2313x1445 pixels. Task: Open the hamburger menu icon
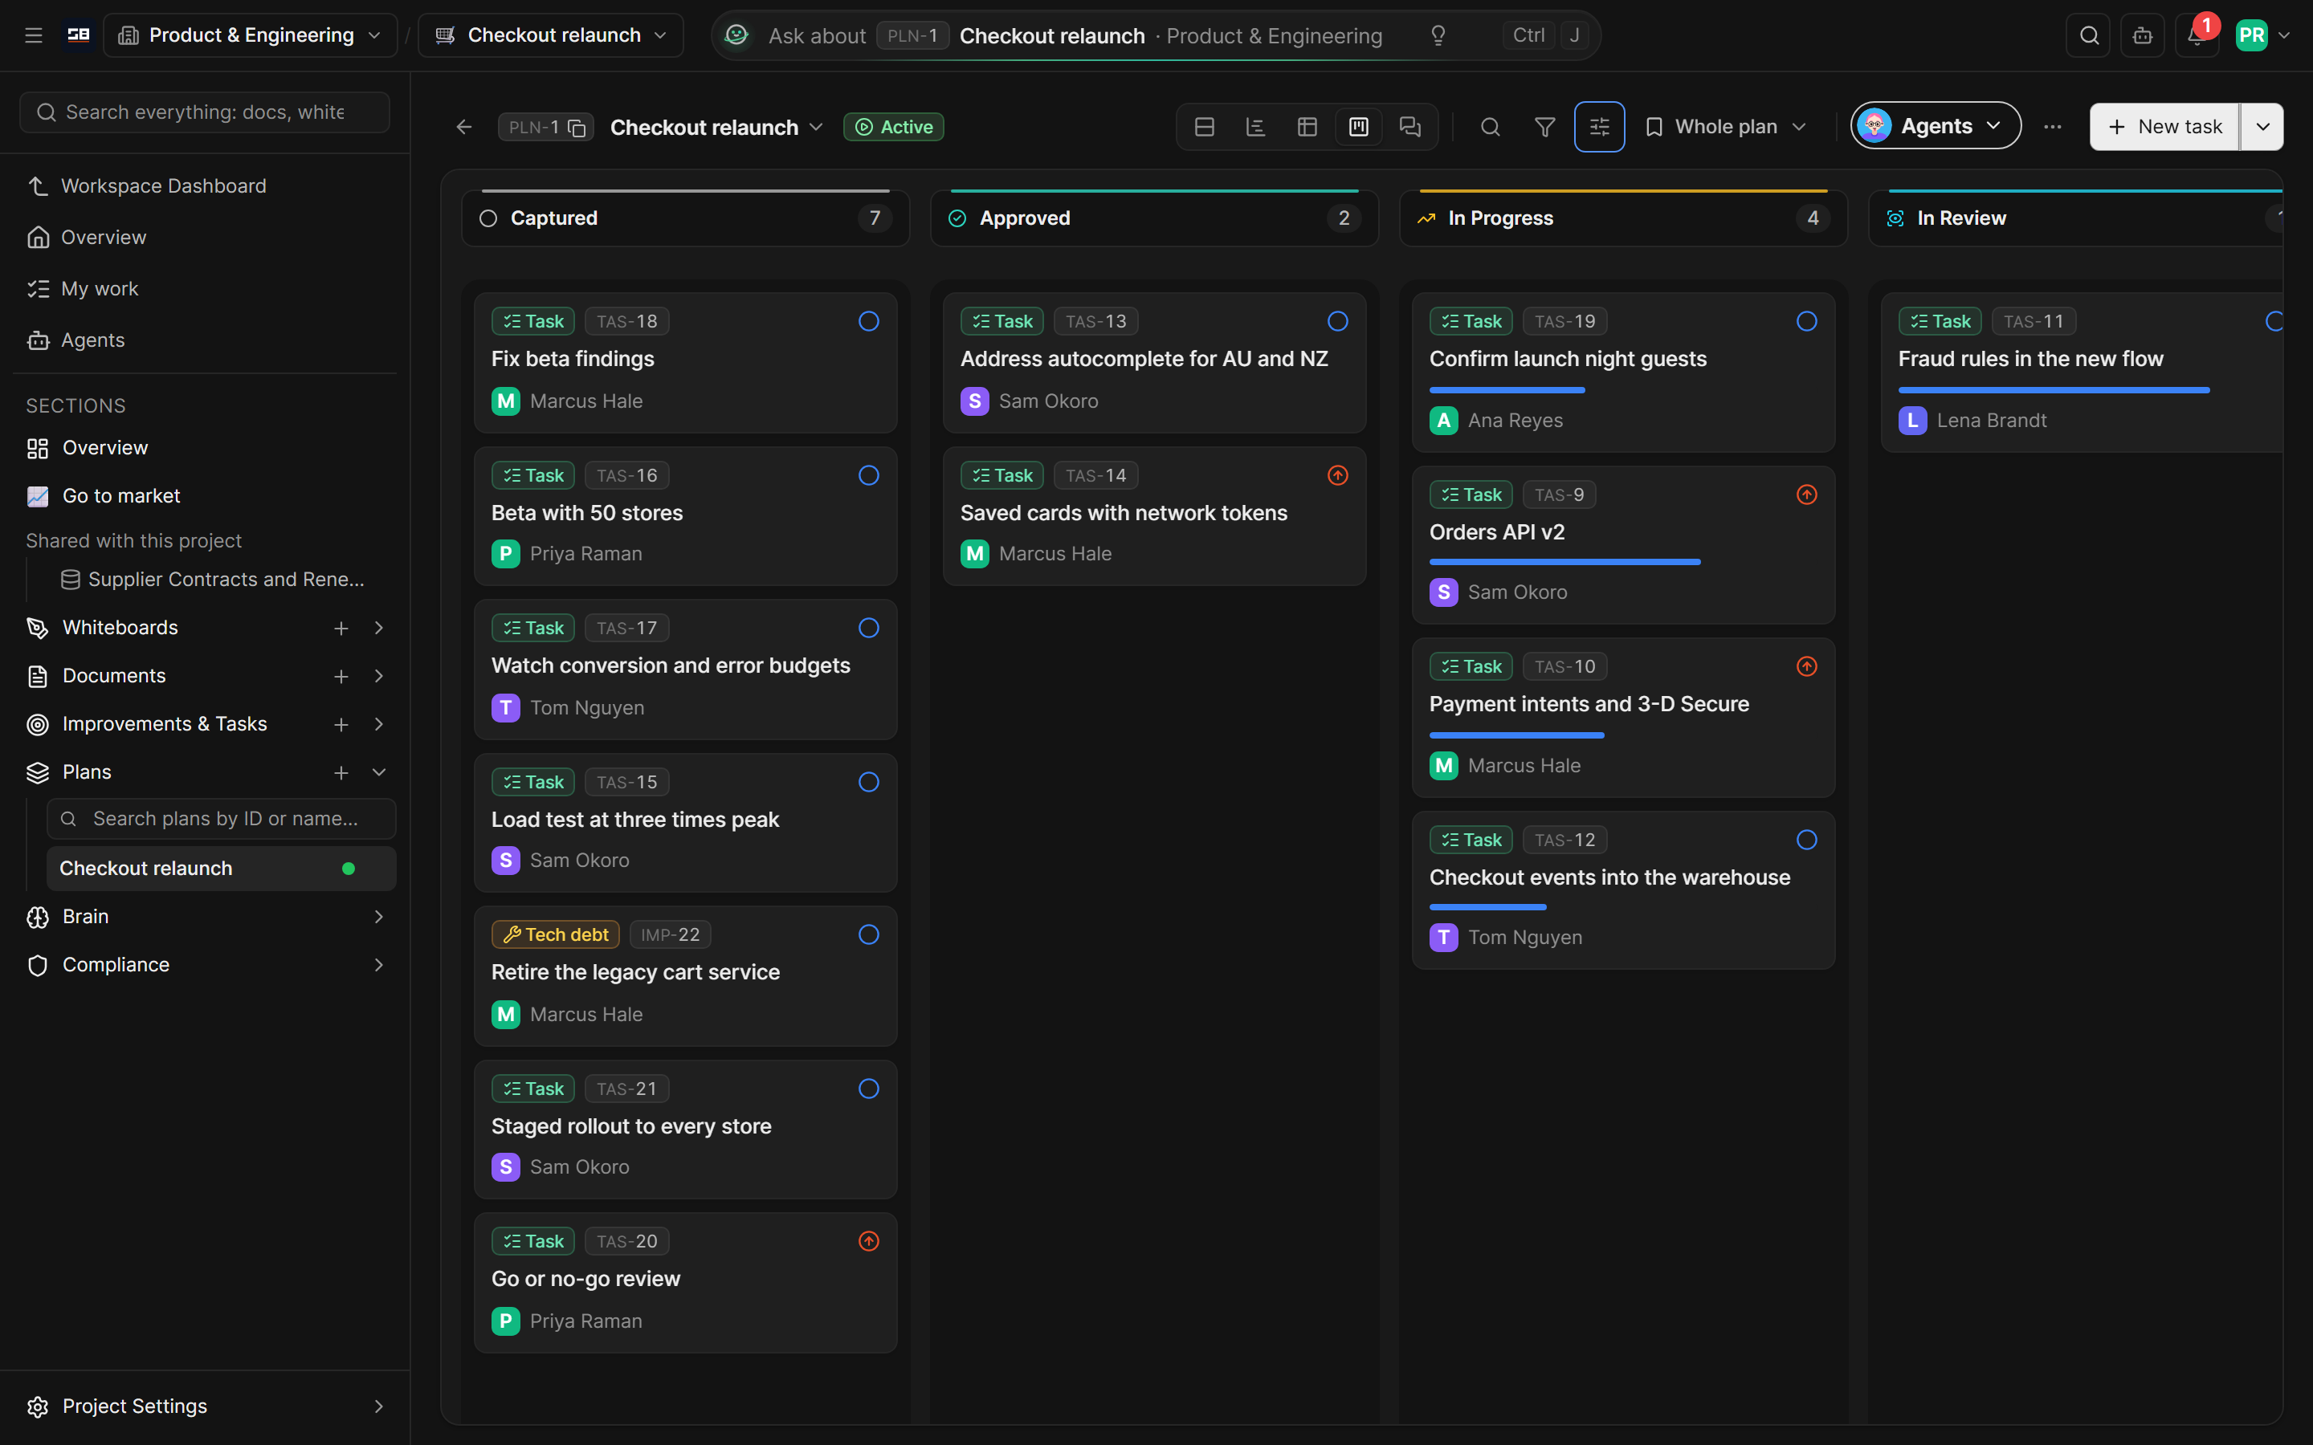(x=34, y=35)
